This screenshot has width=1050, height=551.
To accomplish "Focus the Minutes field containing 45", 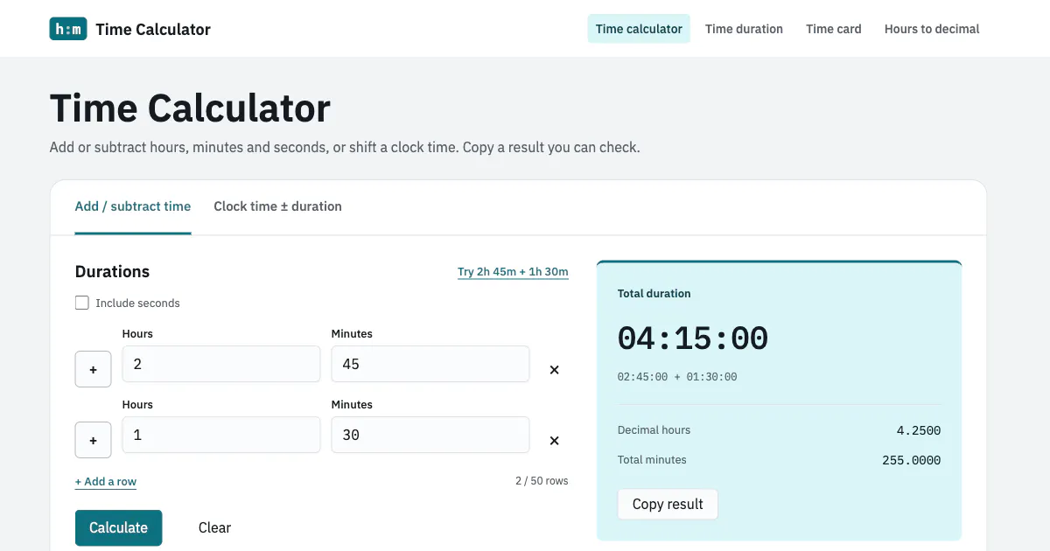I will [430, 364].
